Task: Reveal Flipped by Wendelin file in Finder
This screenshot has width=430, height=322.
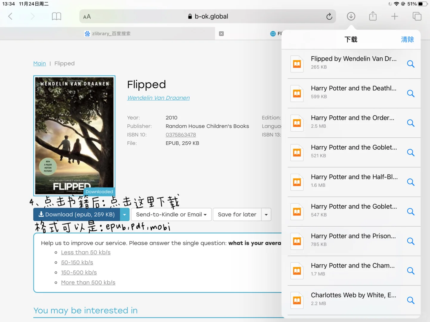Action: click(411, 64)
